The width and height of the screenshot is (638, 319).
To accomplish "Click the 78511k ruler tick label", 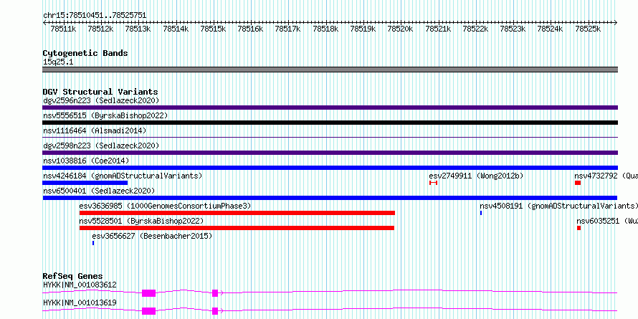I will point(63,29).
